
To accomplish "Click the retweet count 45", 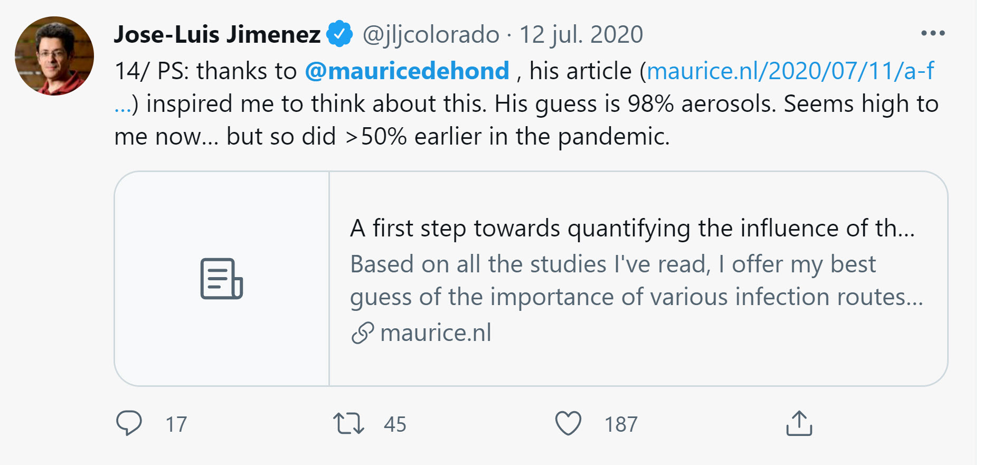I will click(395, 424).
